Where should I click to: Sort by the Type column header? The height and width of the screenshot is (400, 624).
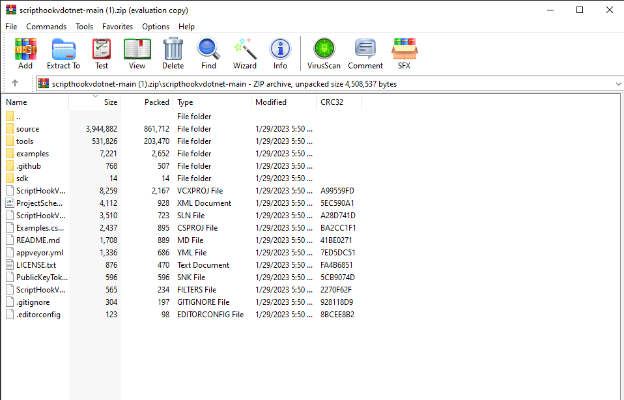click(x=212, y=102)
